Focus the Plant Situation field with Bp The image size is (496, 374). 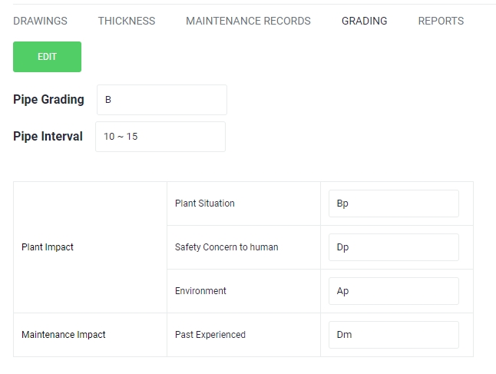click(393, 204)
